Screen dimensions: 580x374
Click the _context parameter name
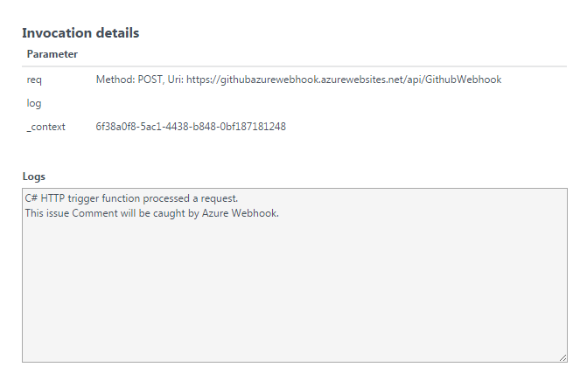point(45,127)
